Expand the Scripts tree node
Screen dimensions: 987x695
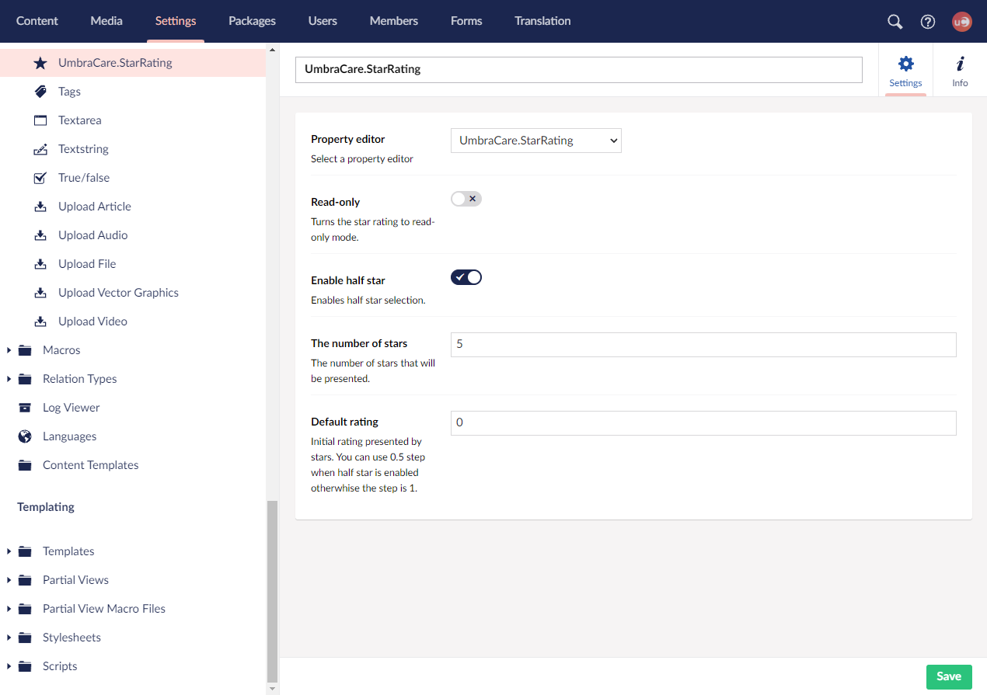pos(9,666)
